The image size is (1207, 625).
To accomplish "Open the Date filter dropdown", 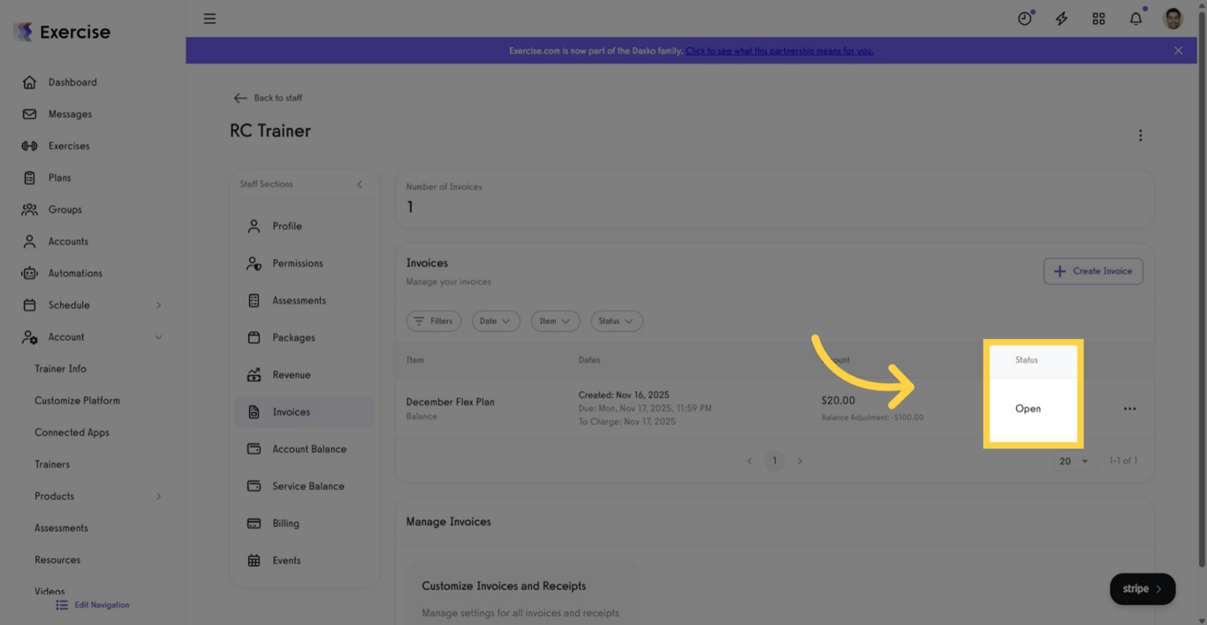I will 496,320.
